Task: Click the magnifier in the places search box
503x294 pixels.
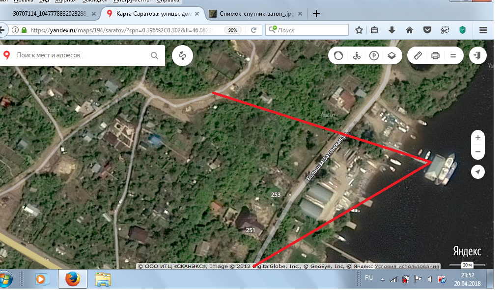Action: click(x=155, y=56)
